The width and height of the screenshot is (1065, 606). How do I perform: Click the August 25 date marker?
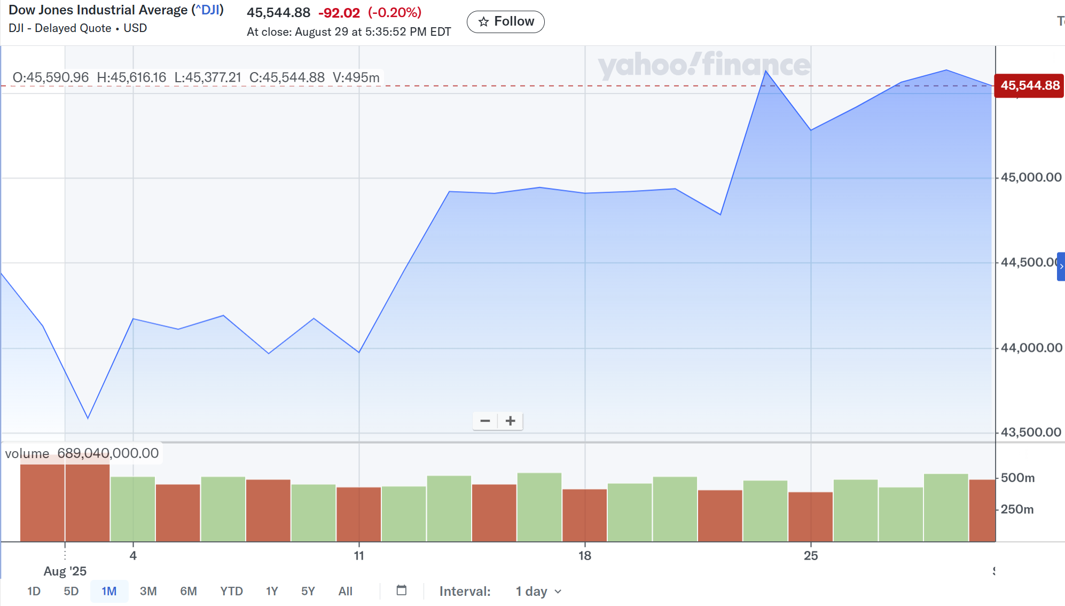[x=811, y=556]
